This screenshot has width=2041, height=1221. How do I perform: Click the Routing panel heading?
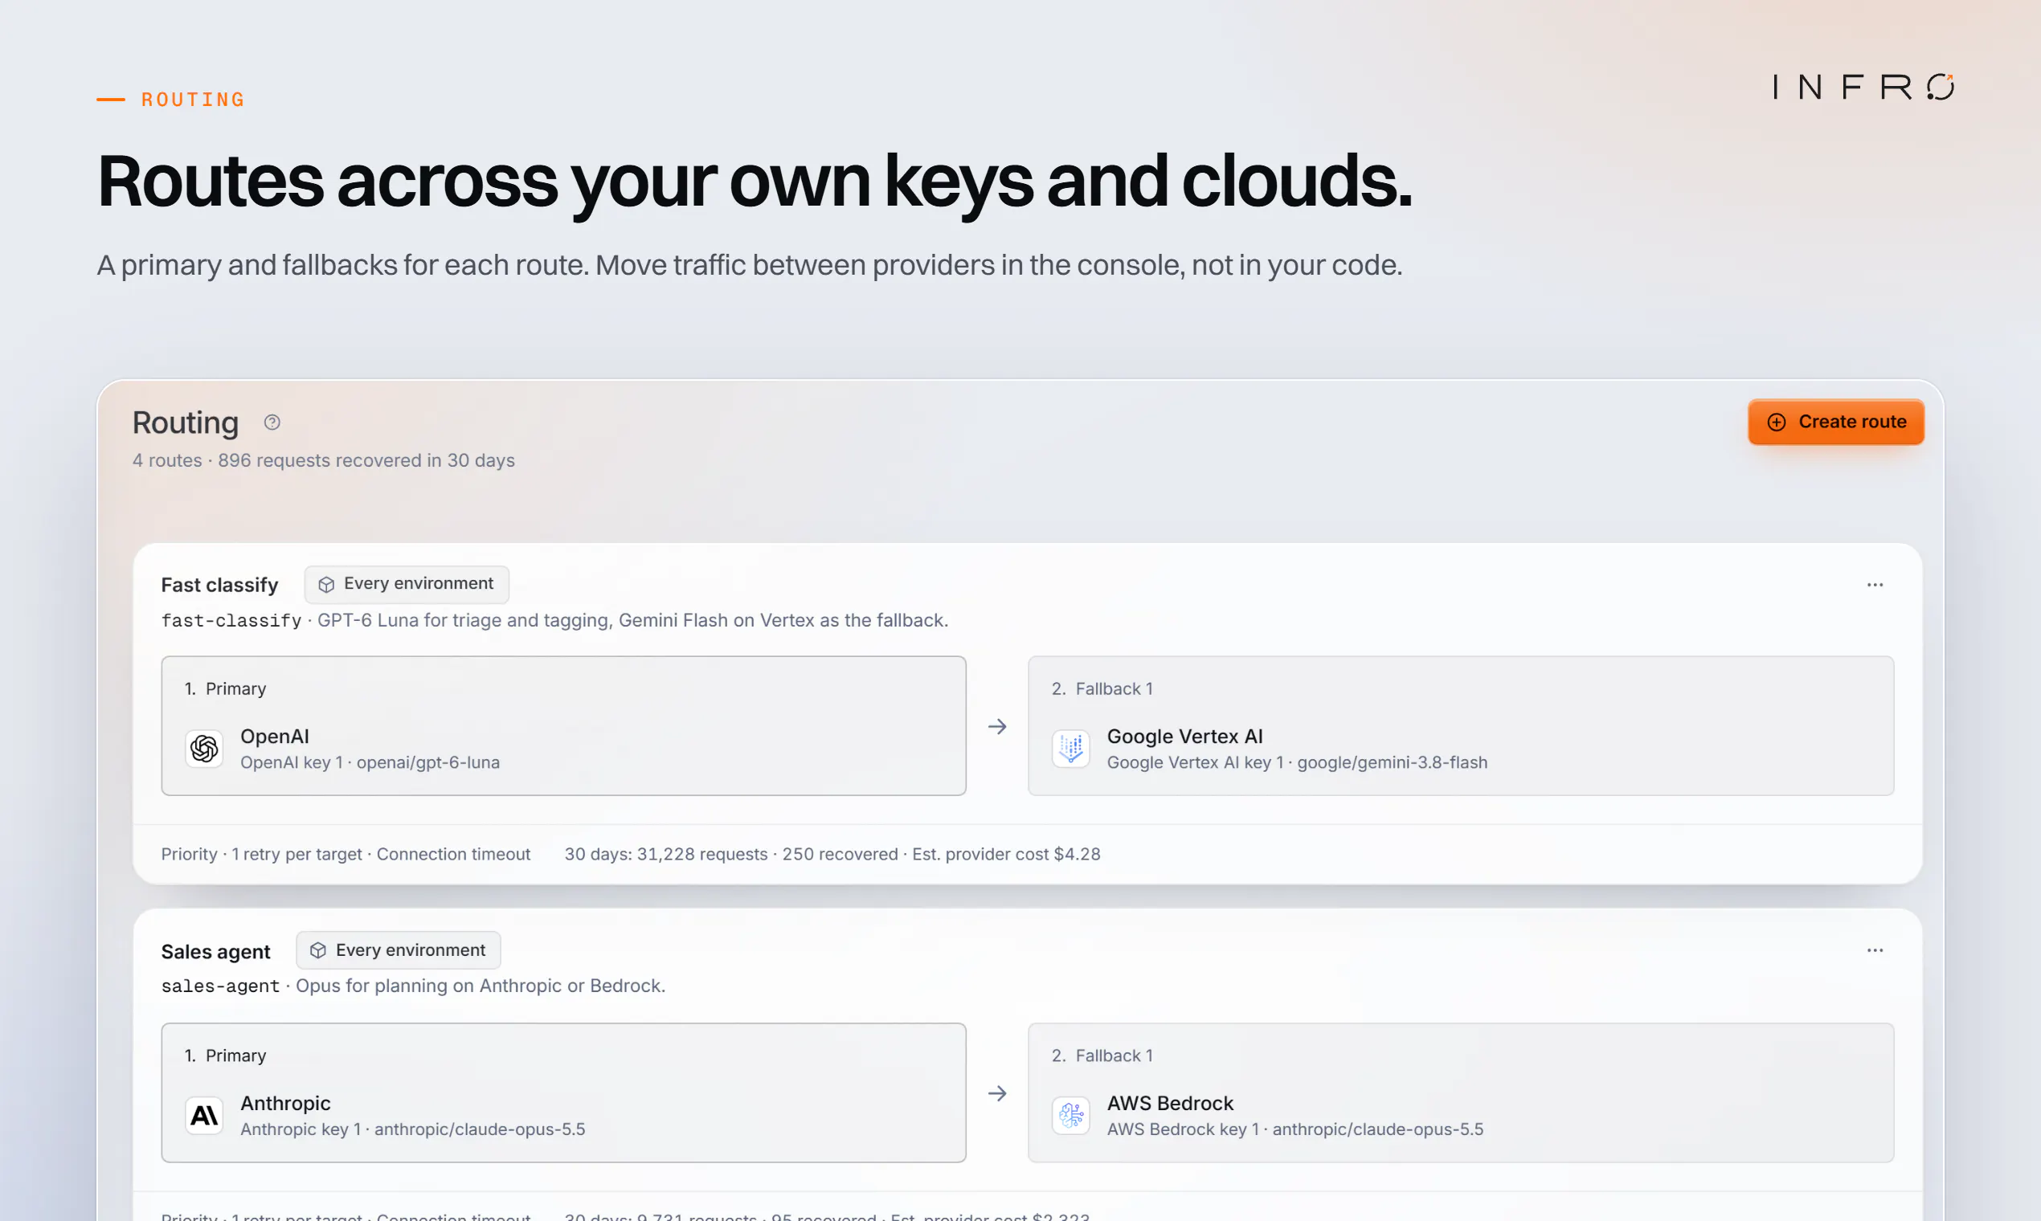[x=185, y=423]
